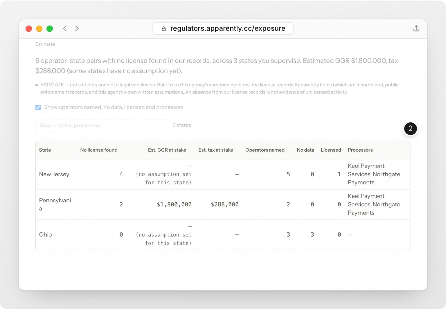
Task: Click the yellow minimize window button
Action: point(39,29)
